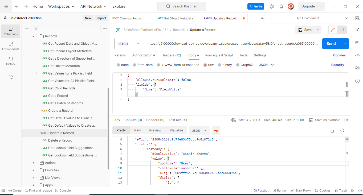The height and width of the screenshot is (195, 363).
Task: Open the Collections sidebar panel
Action: [11, 31]
